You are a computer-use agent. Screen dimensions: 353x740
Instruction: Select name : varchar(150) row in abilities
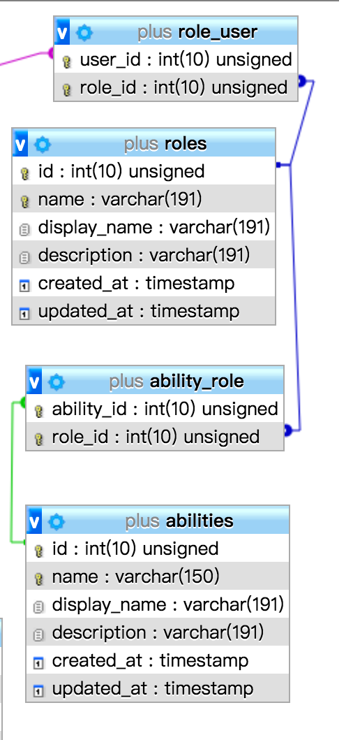158,576
